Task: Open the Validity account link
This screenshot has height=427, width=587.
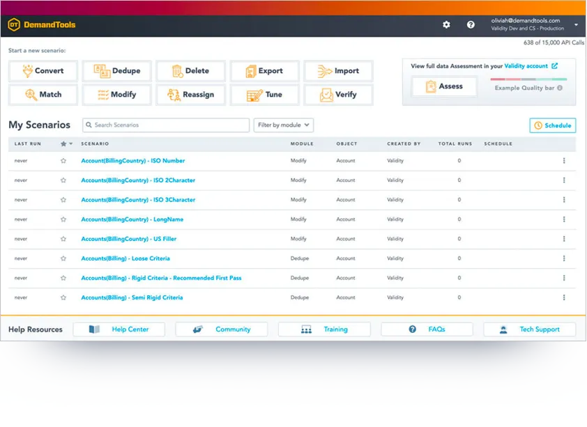Action: coord(526,66)
